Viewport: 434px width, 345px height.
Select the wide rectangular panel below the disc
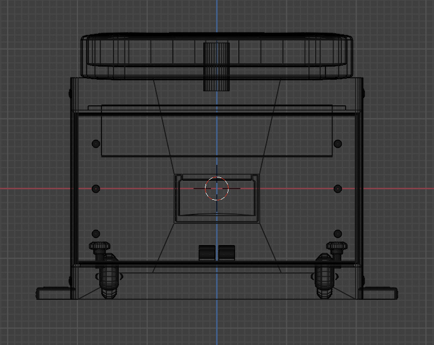[216, 131]
